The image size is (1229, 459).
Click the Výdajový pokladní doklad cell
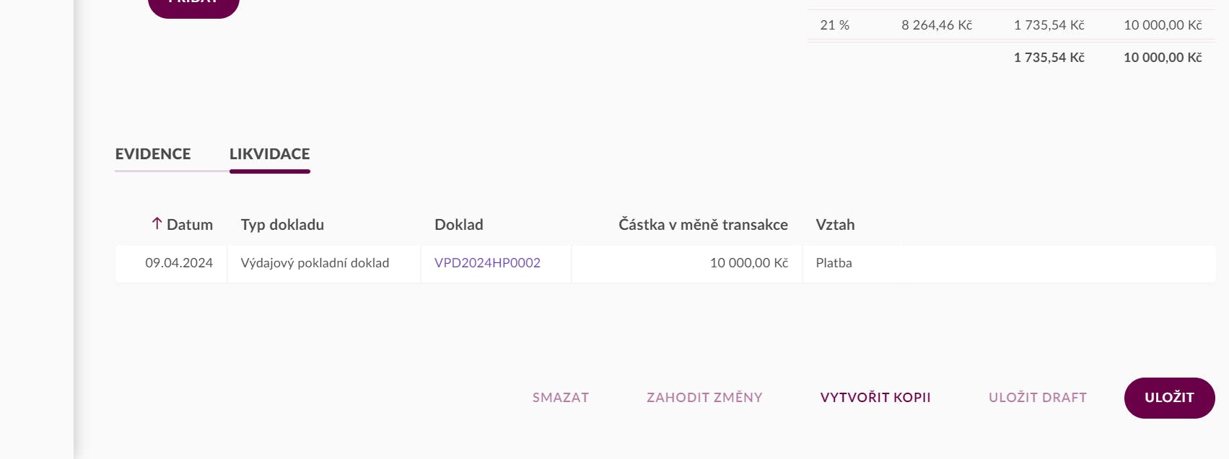[x=324, y=263]
